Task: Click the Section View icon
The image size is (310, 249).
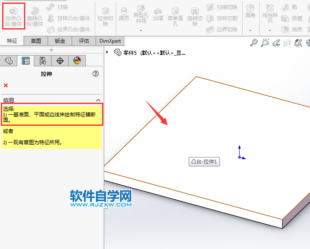Action: (287, 43)
